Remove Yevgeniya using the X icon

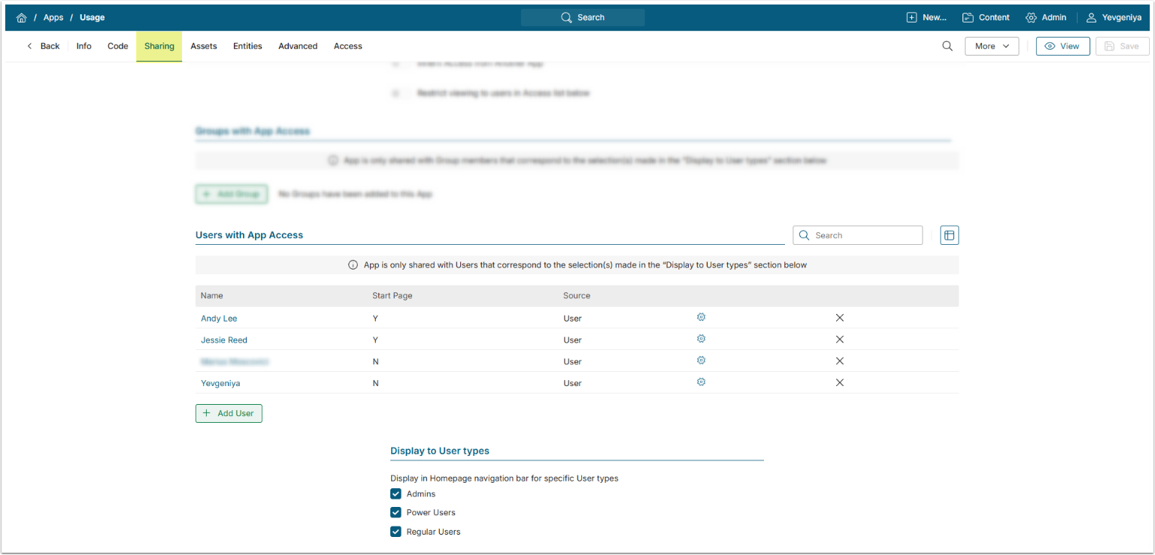coord(840,383)
